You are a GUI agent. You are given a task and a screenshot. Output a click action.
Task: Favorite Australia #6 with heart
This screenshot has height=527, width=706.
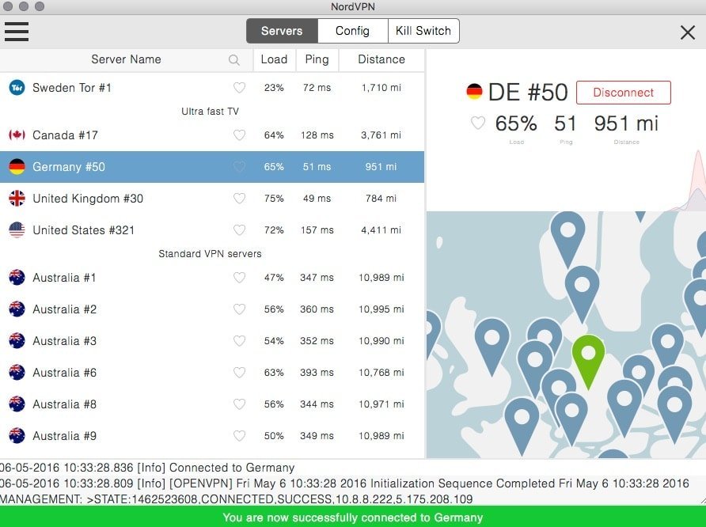pyautogui.click(x=239, y=372)
